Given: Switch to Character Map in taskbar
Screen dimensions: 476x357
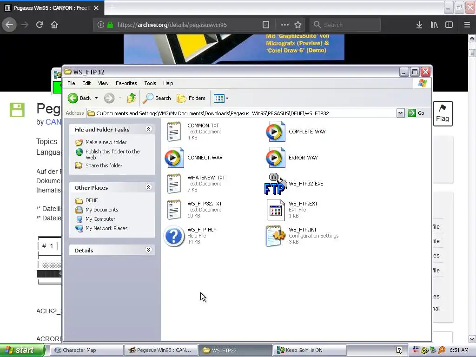Looking at the screenshot, I should (86, 350).
